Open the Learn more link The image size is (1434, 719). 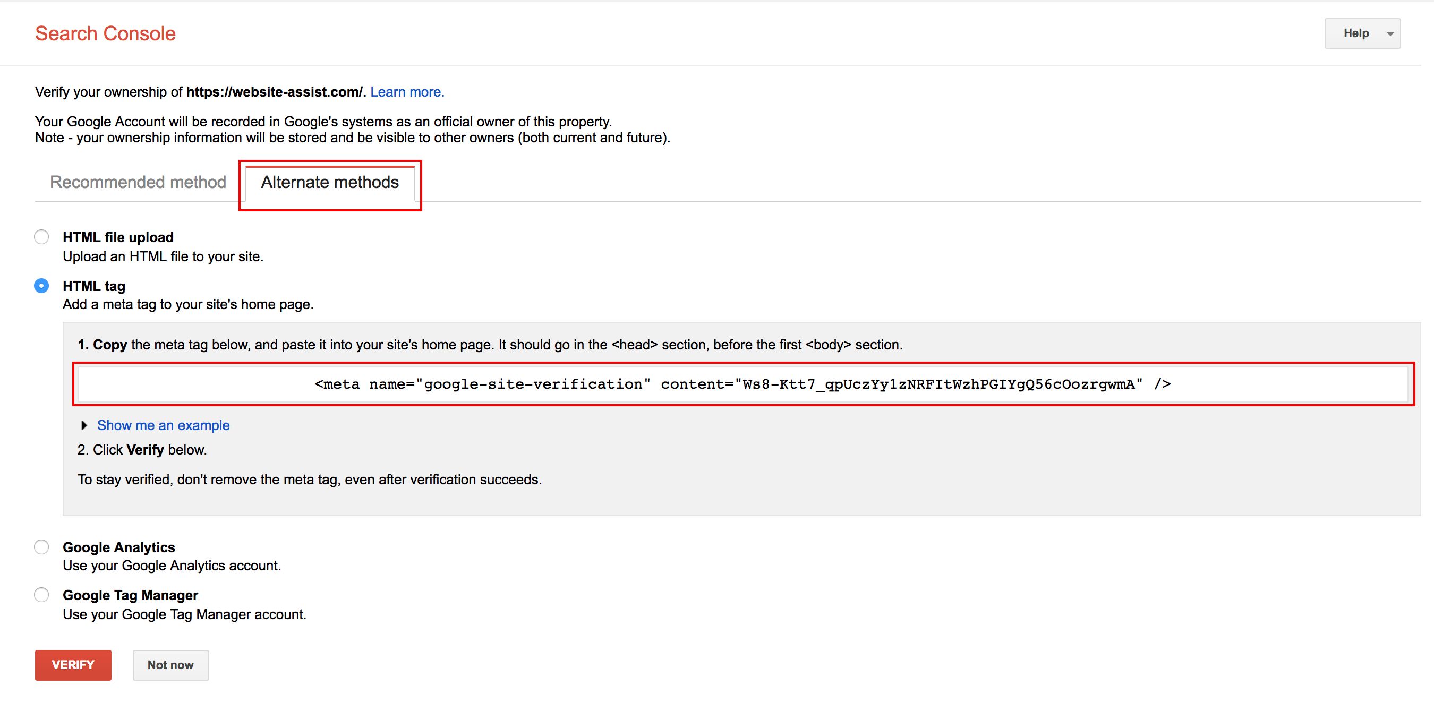point(407,92)
